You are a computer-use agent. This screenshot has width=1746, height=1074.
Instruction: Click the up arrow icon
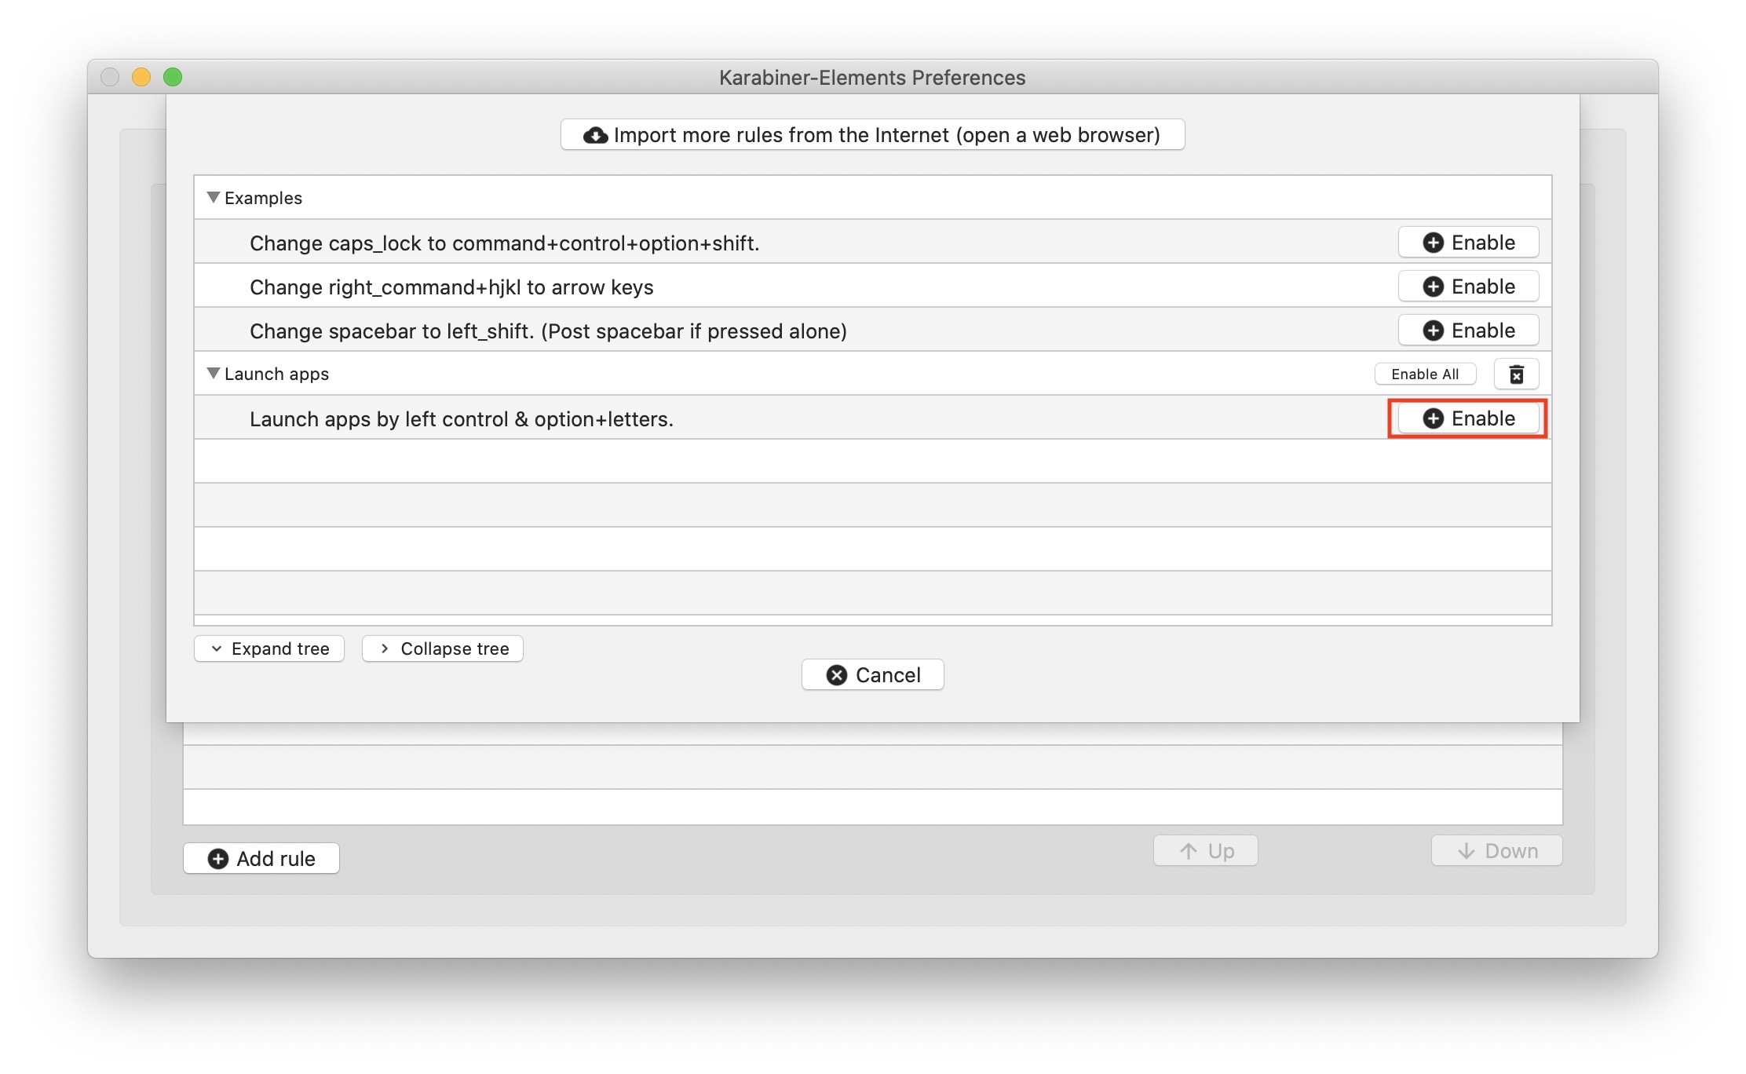(1189, 851)
